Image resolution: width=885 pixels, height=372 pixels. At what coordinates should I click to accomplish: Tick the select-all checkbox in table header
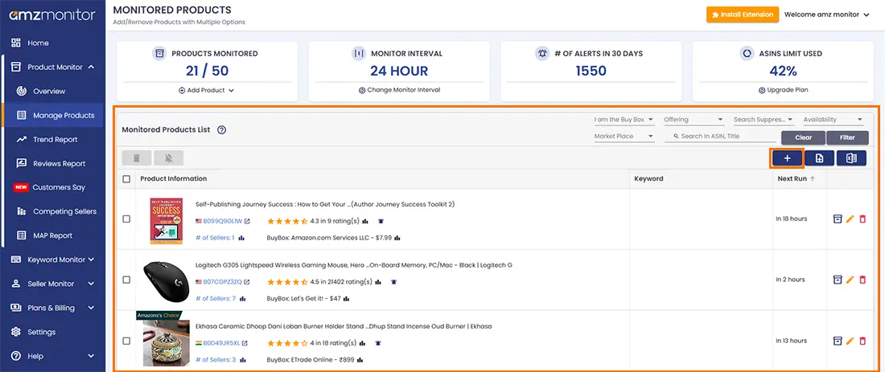pyautogui.click(x=126, y=178)
